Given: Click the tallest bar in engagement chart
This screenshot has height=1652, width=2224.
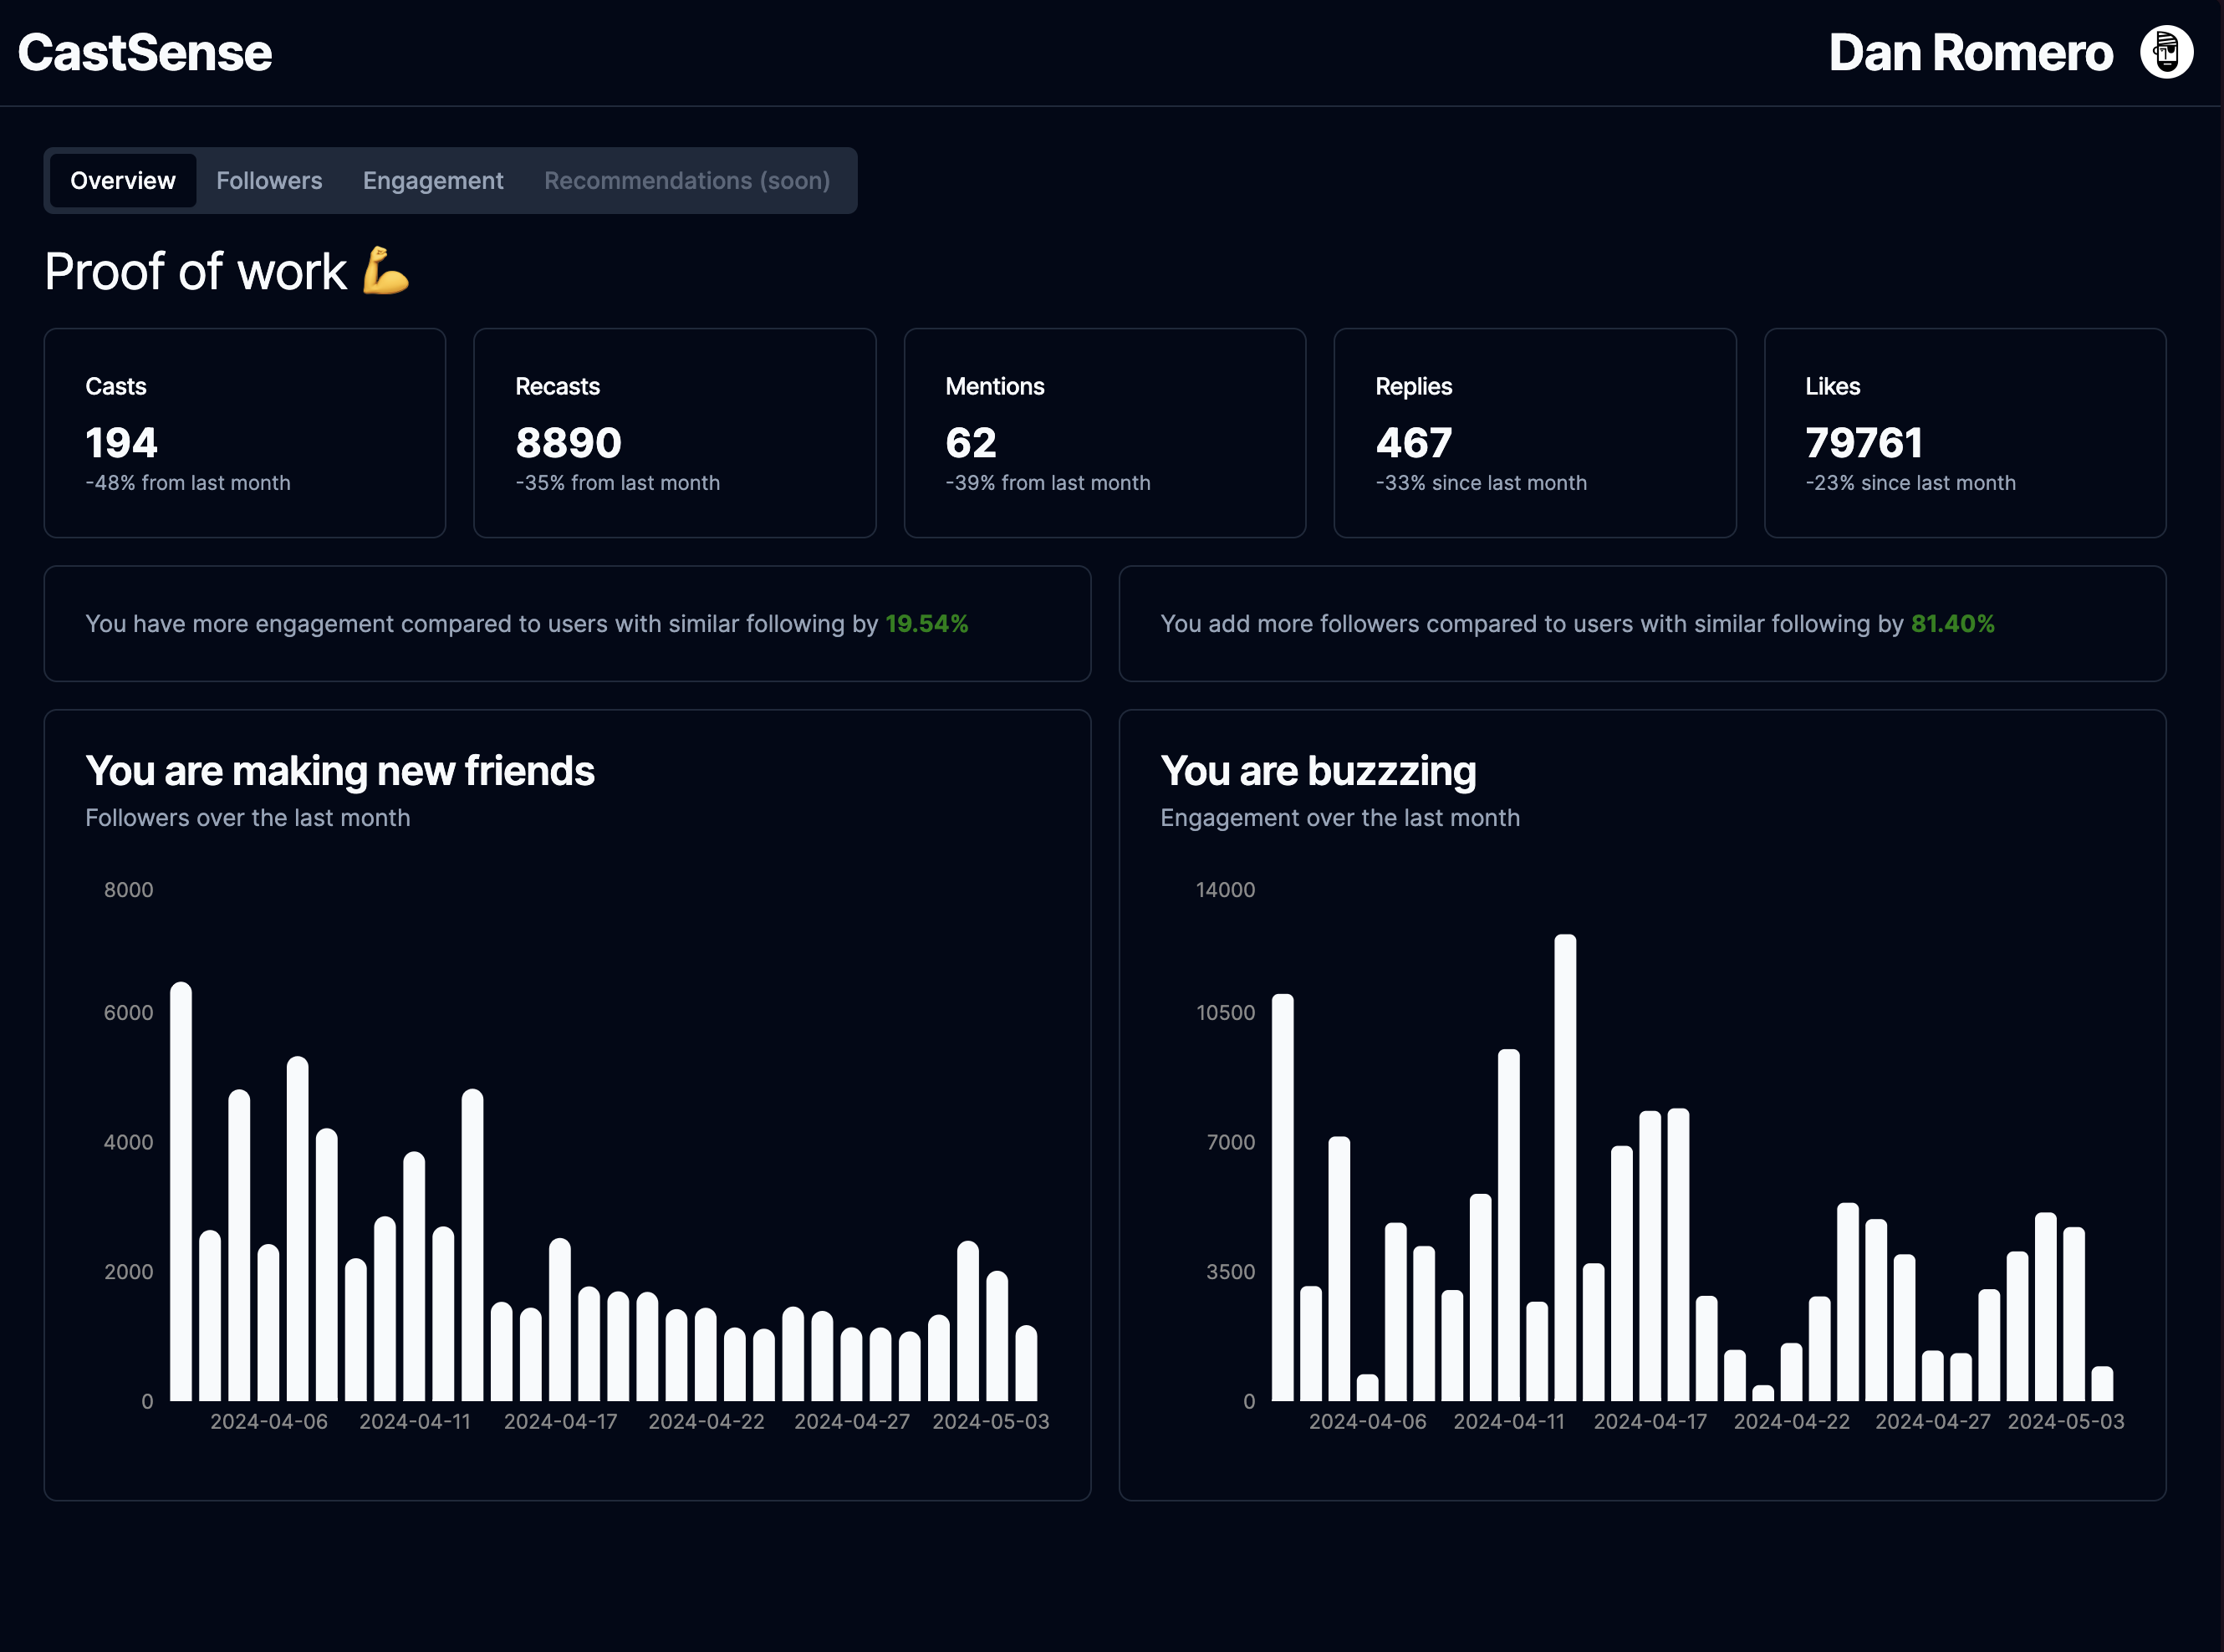Looking at the screenshot, I should (x=1565, y=1167).
